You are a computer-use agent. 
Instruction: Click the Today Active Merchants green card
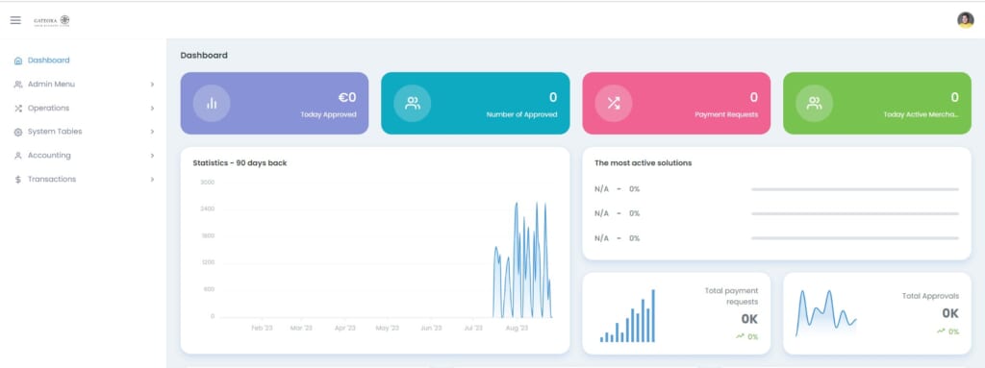[877, 103]
